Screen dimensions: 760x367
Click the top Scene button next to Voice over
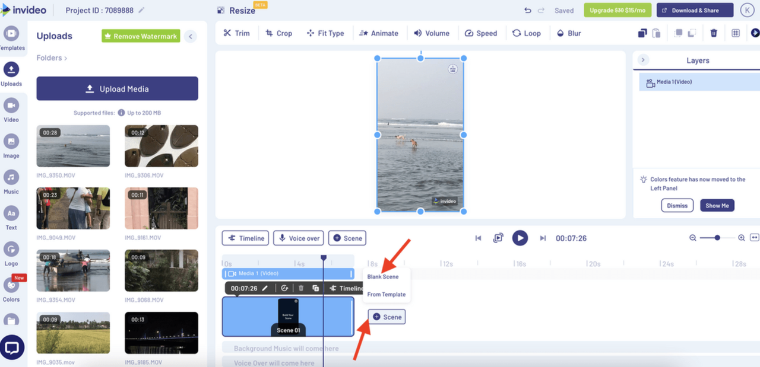click(347, 238)
